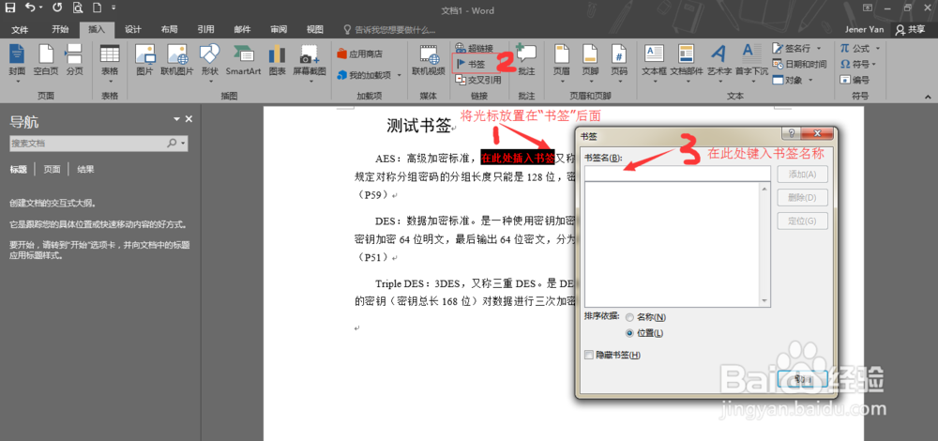The height and width of the screenshot is (441, 938).
Task: Switch to the 布局 tab
Action: point(169,29)
